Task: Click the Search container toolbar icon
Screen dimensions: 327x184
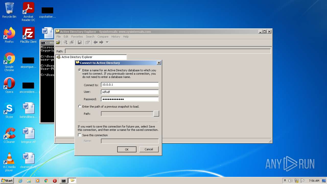Action: click(66, 42)
